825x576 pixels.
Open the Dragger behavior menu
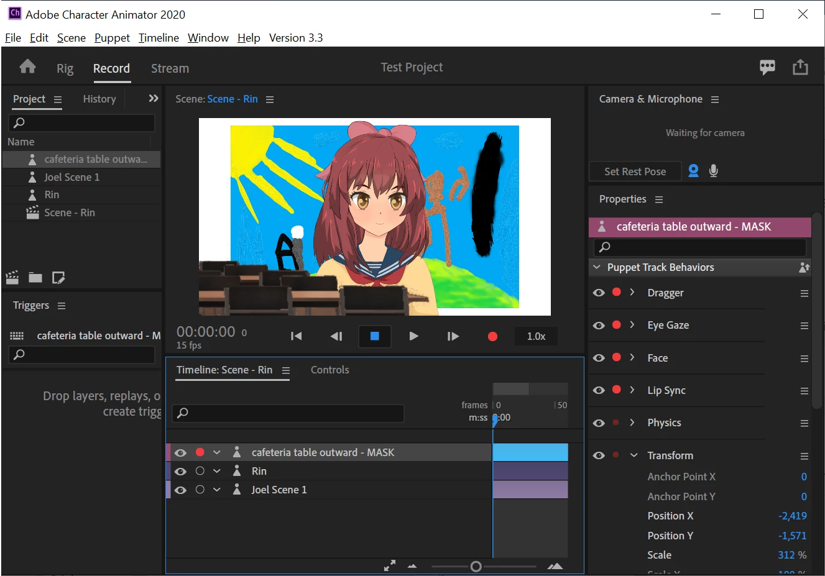pyautogui.click(x=804, y=293)
